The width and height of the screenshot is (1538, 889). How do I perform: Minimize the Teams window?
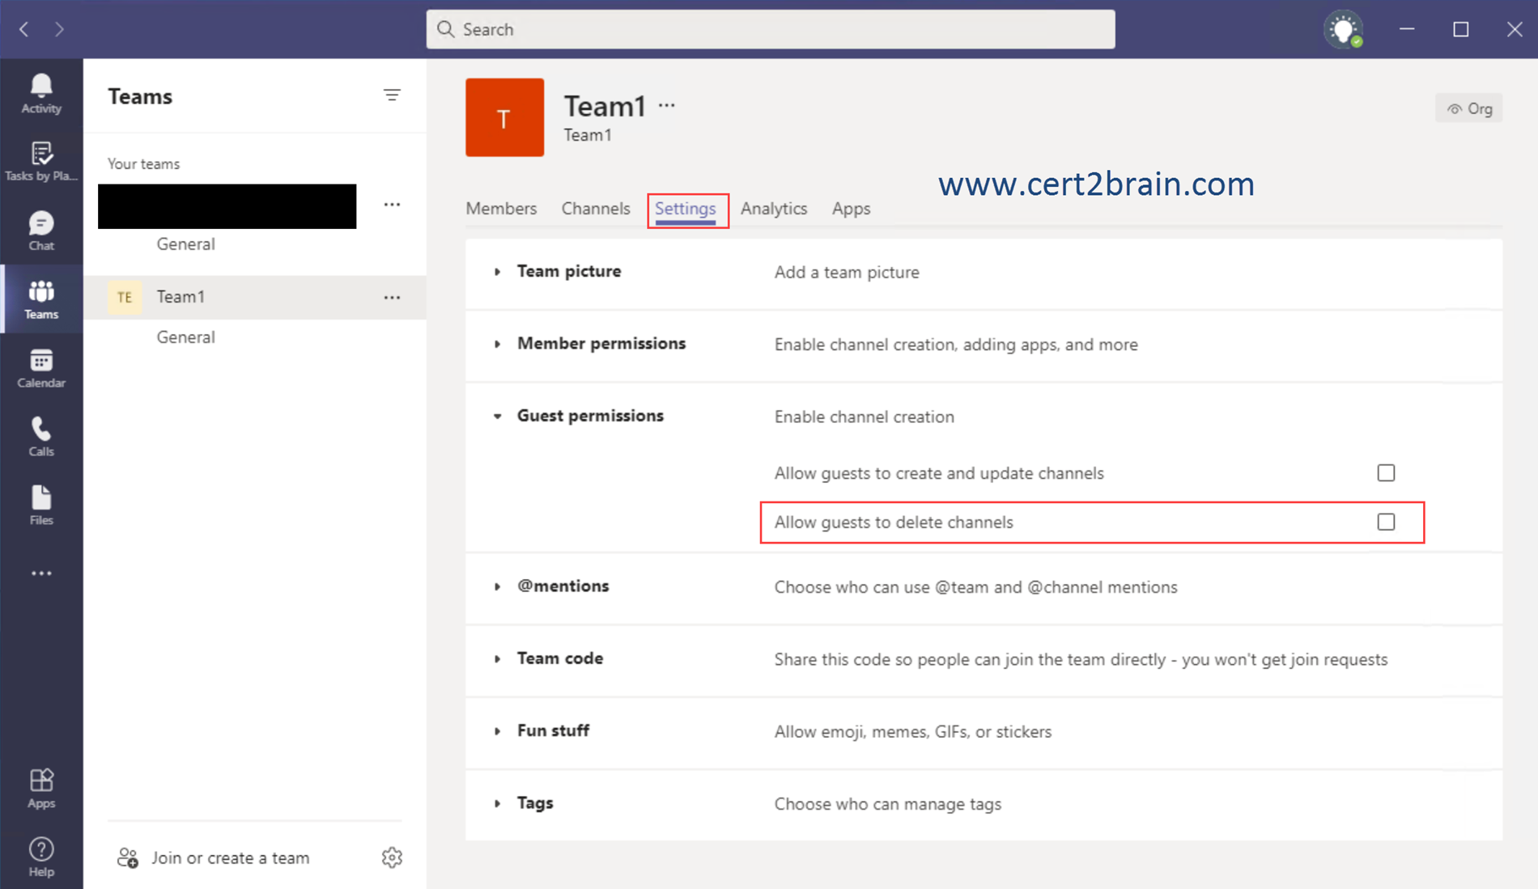1407,29
